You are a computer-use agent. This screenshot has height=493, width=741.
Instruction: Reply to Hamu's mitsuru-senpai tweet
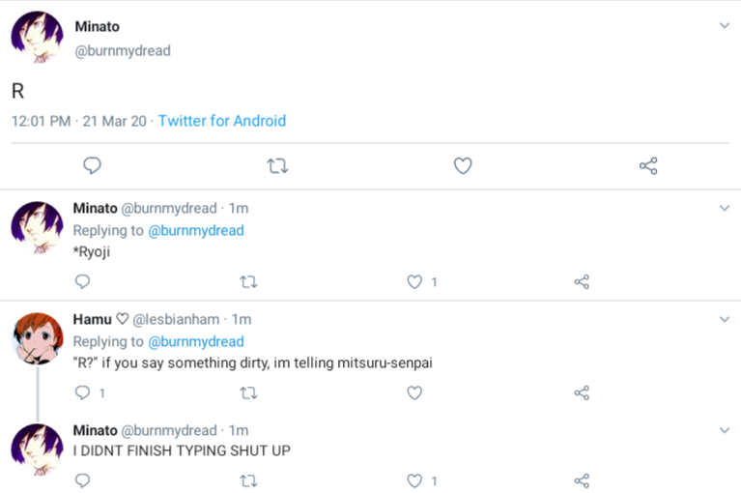(83, 393)
